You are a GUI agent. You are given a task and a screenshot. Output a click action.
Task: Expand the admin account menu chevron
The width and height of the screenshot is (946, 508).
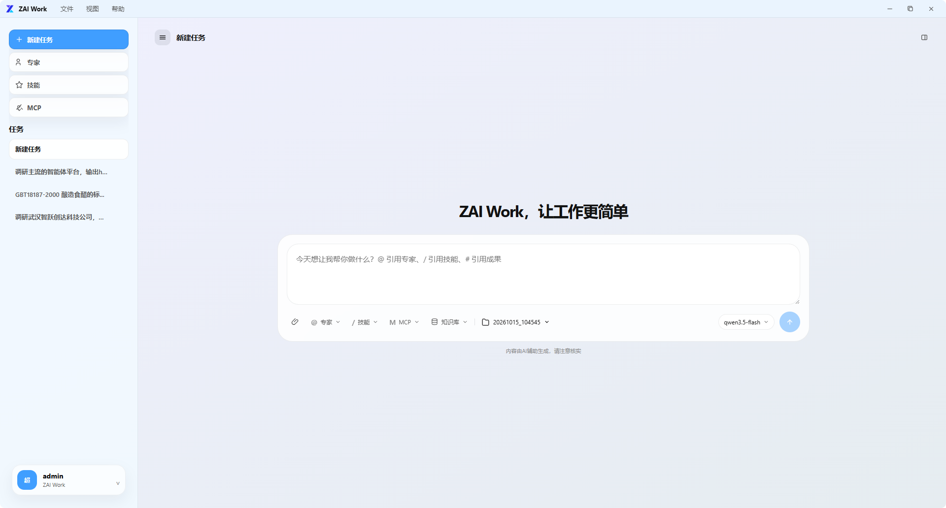(x=118, y=483)
